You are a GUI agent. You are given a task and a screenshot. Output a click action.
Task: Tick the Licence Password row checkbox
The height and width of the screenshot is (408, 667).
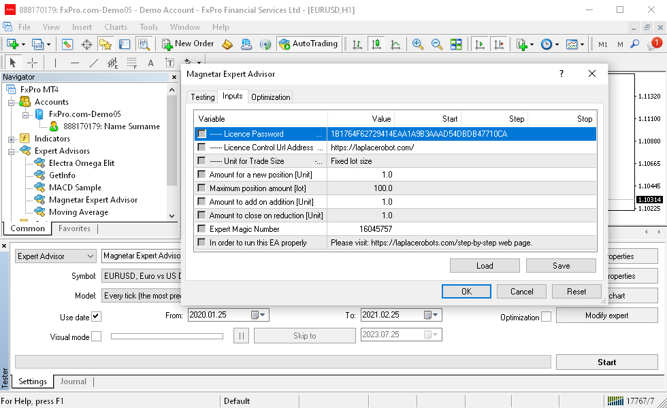point(201,134)
